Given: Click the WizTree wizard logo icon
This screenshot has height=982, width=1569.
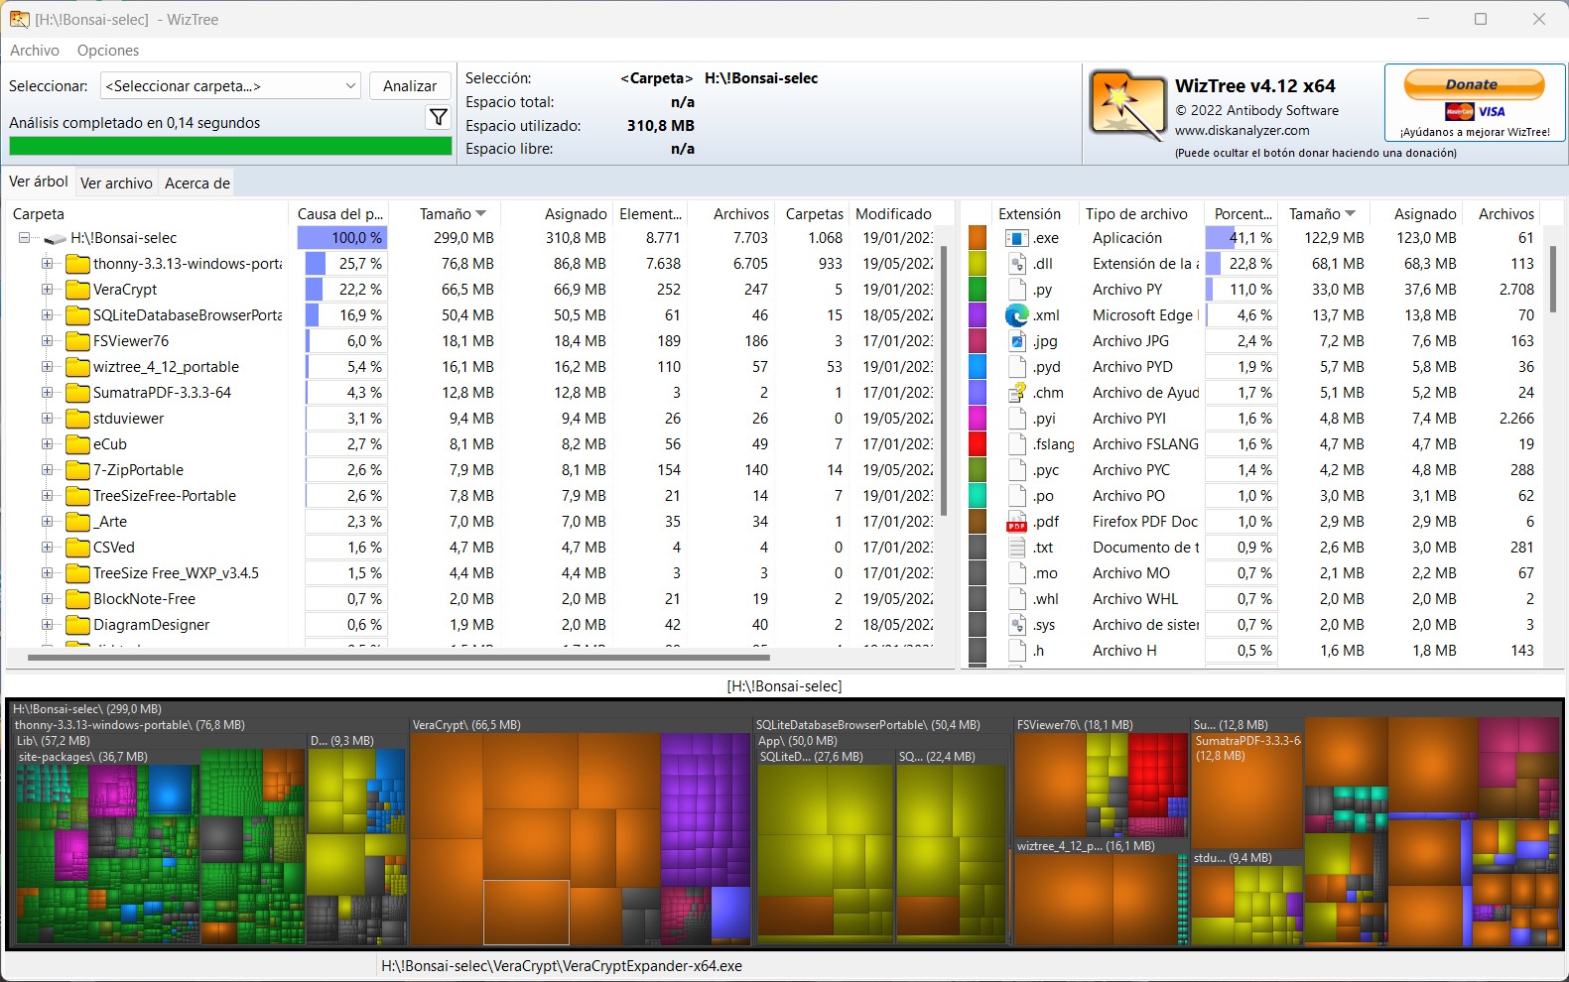Looking at the screenshot, I should coord(1126,105).
